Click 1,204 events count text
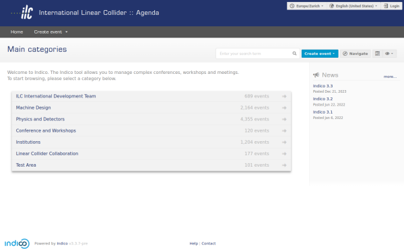The image size is (404, 252). (255, 142)
